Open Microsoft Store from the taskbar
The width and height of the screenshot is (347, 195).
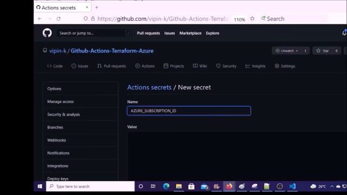tap(191, 186)
